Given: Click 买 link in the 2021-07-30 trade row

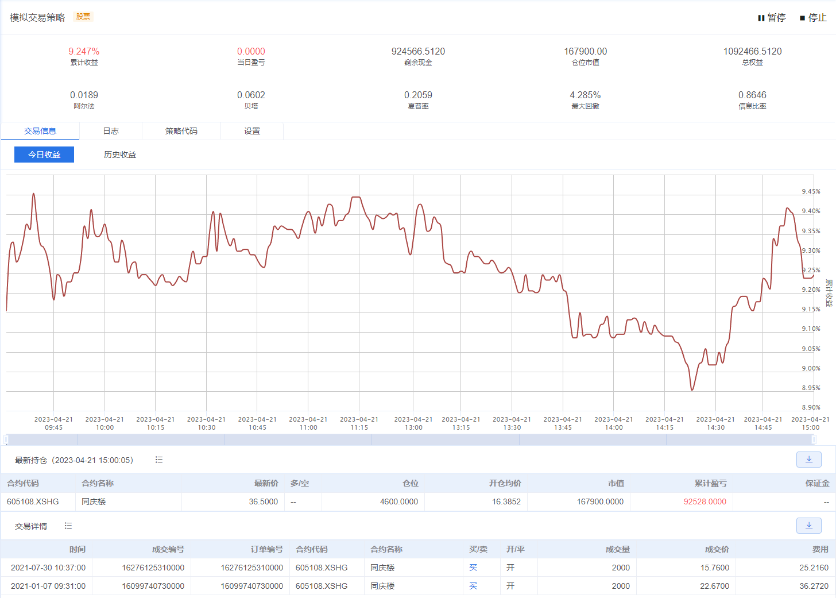Looking at the screenshot, I should tap(473, 568).
